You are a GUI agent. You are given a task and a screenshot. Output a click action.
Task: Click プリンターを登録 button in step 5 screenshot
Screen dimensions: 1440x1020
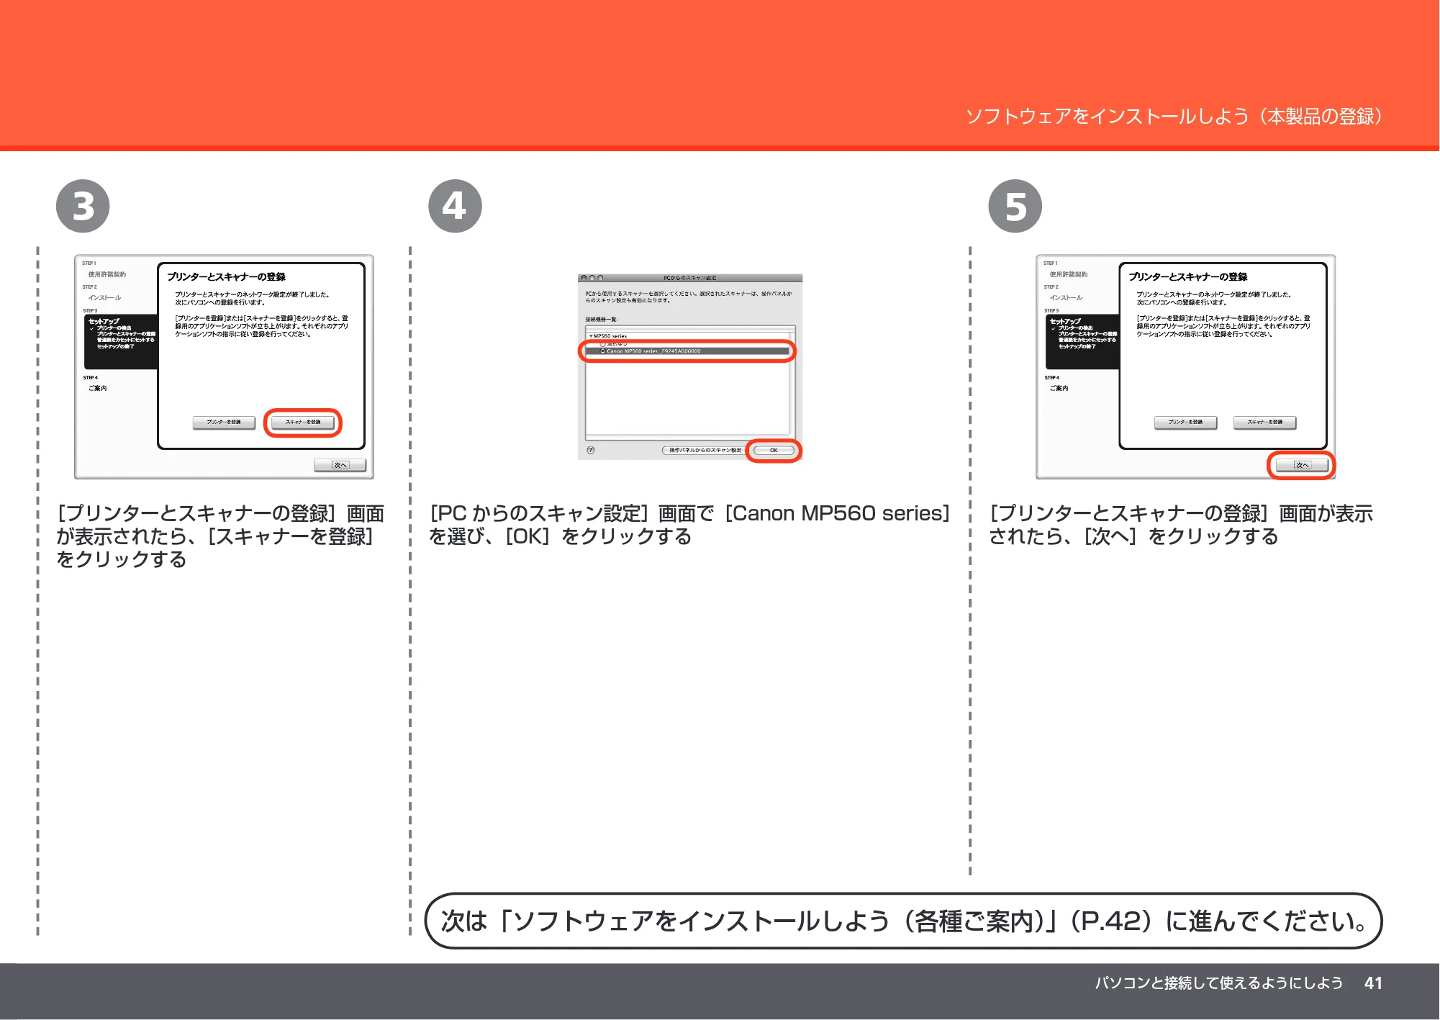tap(1185, 423)
